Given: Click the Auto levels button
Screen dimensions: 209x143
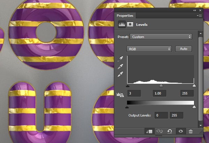Looking at the screenshot, I should coord(184,49).
